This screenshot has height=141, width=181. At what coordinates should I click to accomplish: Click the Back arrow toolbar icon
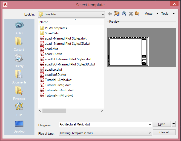click(110, 14)
